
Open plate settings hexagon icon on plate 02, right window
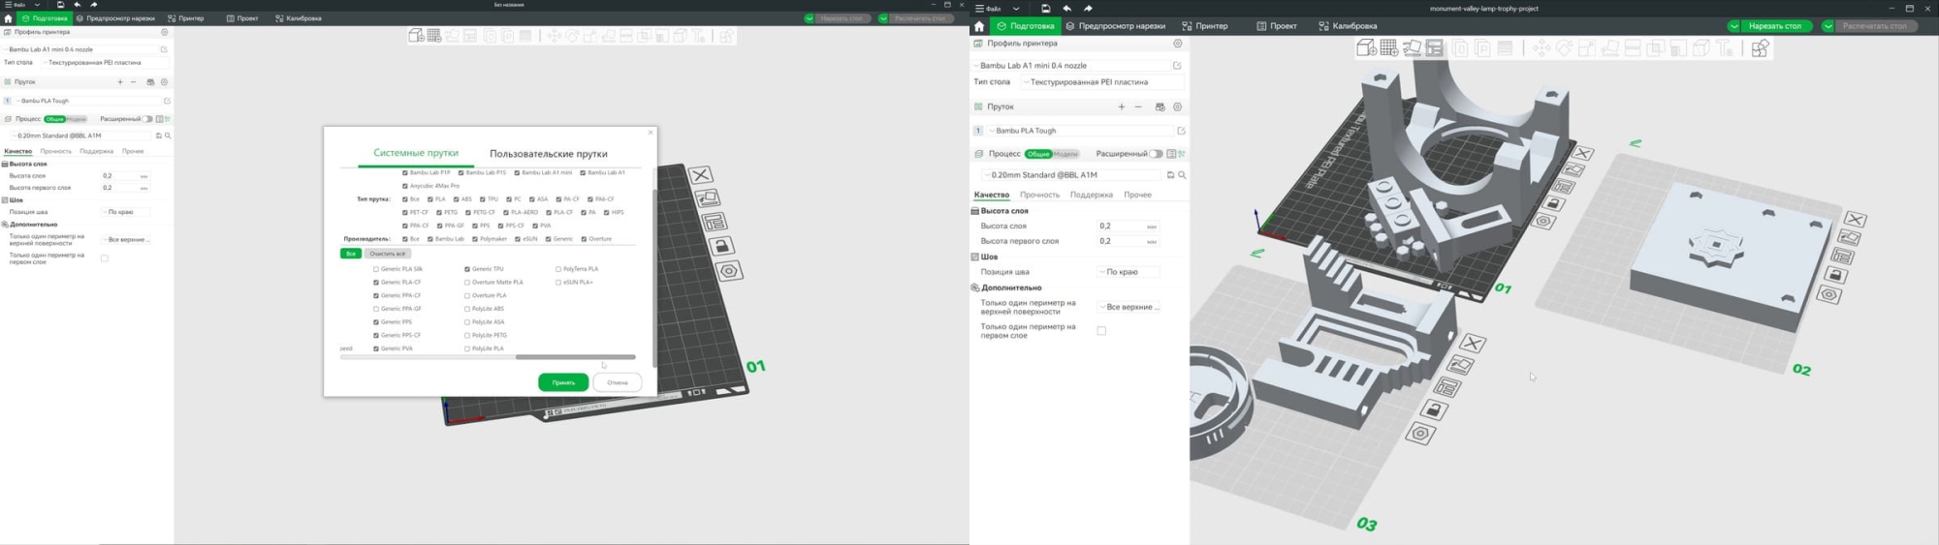coord(1829,294)
